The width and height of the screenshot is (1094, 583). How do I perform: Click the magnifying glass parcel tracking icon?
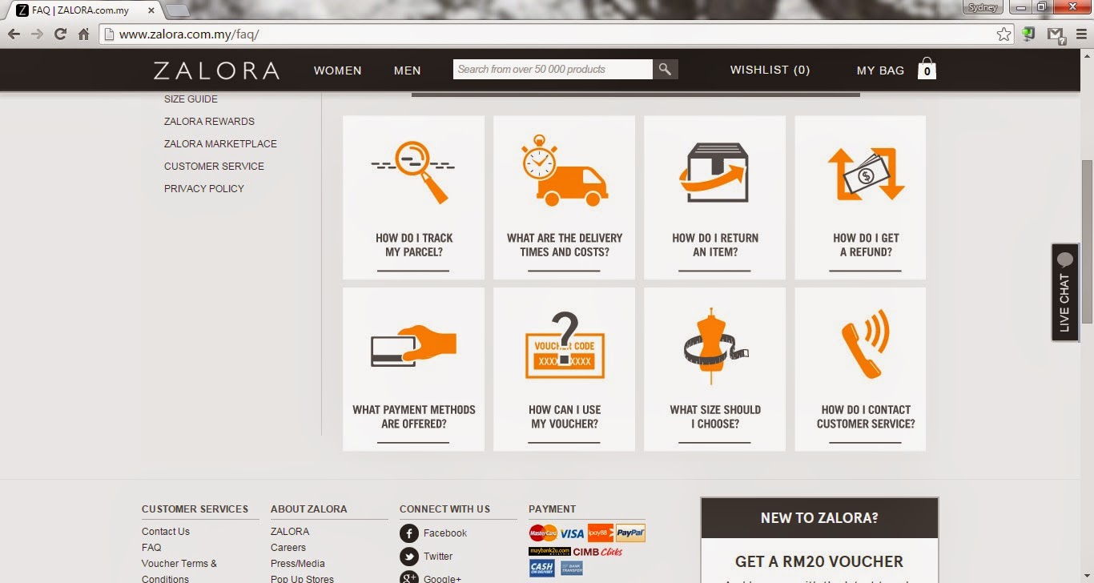point(413,171)
